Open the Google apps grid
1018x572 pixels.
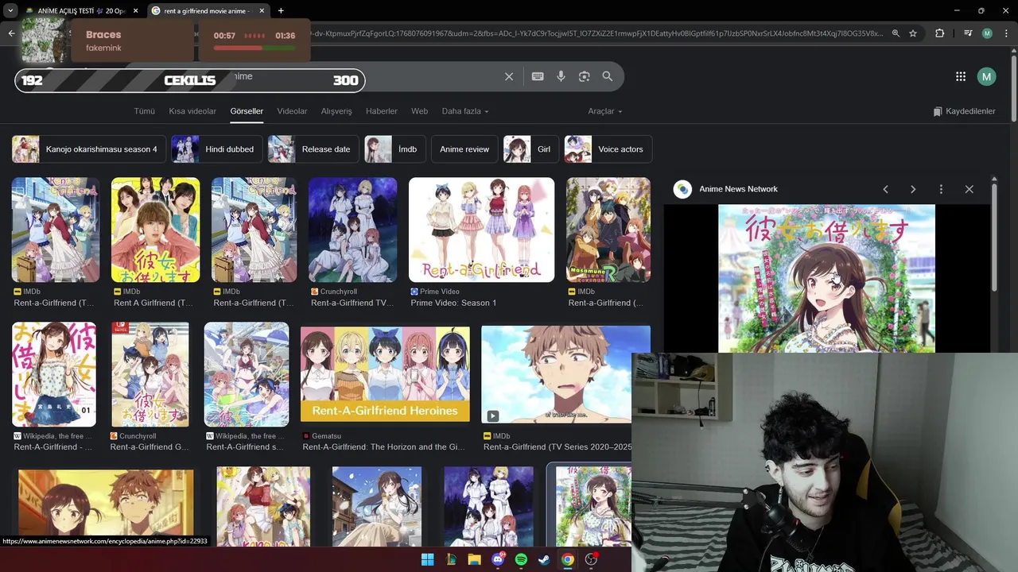(961, 76)
